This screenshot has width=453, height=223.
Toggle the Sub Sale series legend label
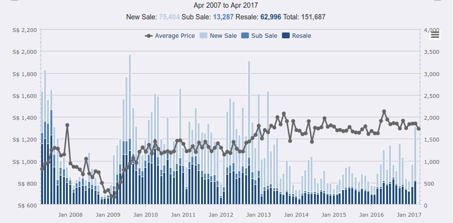[x=264, y=35]
